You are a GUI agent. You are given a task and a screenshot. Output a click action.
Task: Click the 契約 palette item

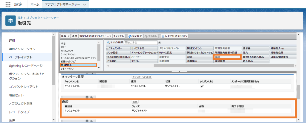point(200,57)
